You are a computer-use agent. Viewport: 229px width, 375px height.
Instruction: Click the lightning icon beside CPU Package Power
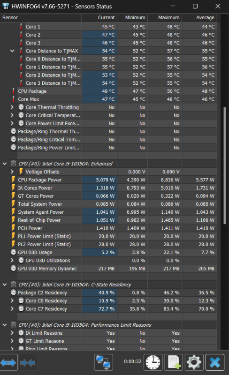[x=14, y=180]
